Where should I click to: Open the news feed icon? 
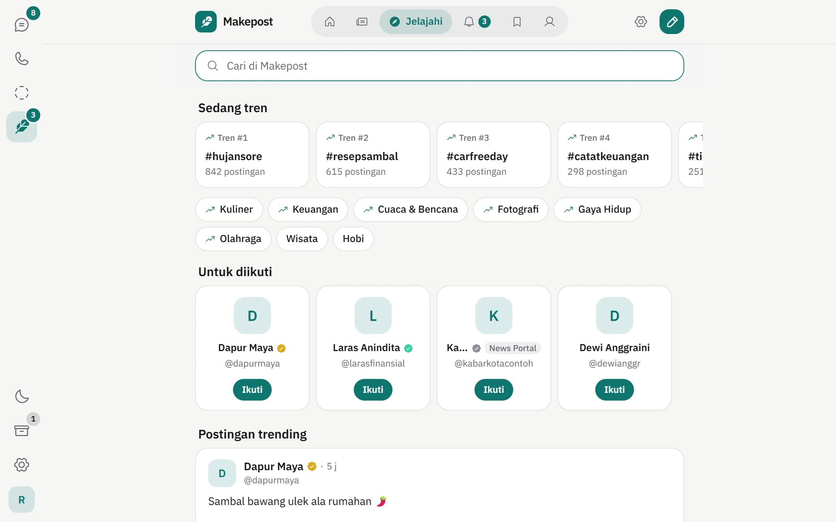(362, 22)
